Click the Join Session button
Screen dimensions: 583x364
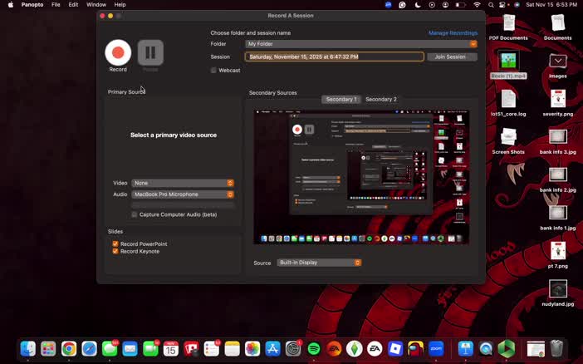(x=452, y=57)
